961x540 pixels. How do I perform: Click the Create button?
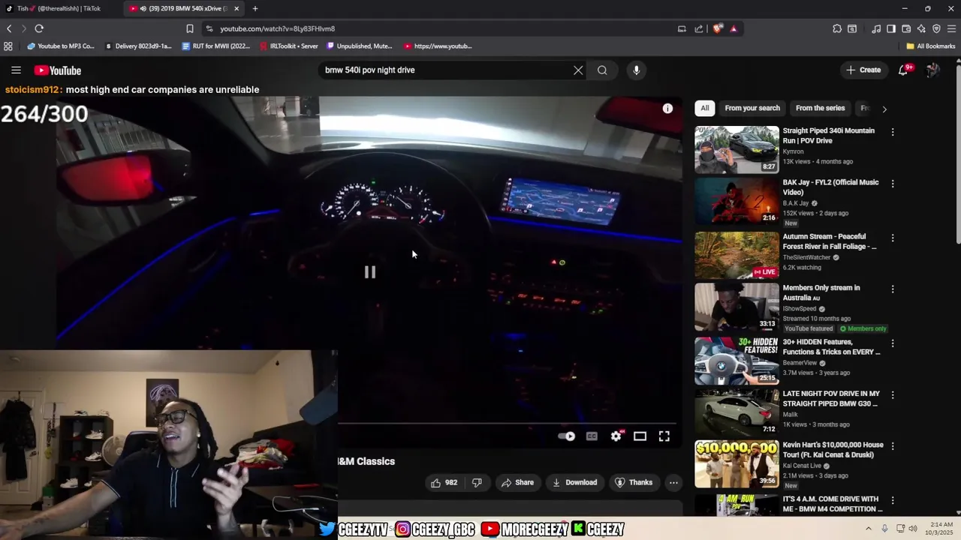[x=863, y=70]
